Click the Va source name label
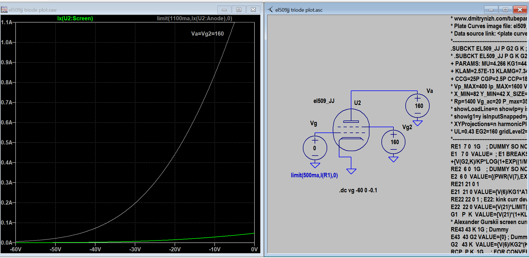The image size is (529, 258). pyautogui.click(x=430, y=91)
